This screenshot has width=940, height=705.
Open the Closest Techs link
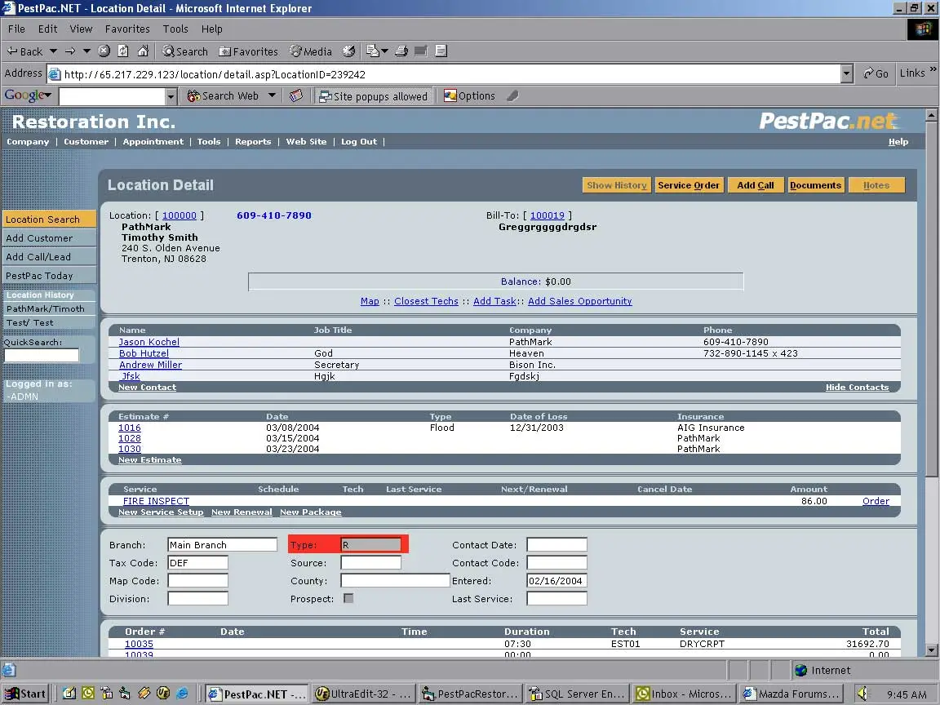425,301
